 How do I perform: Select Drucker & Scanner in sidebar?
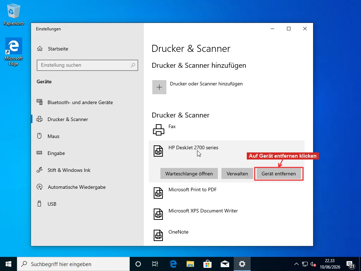coord(68,119)
